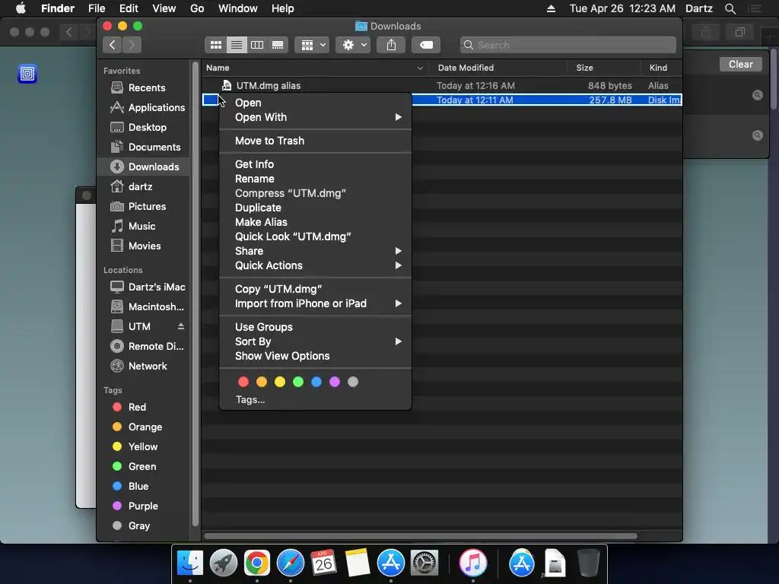Choose Move to Trash

tap(315, 141)
